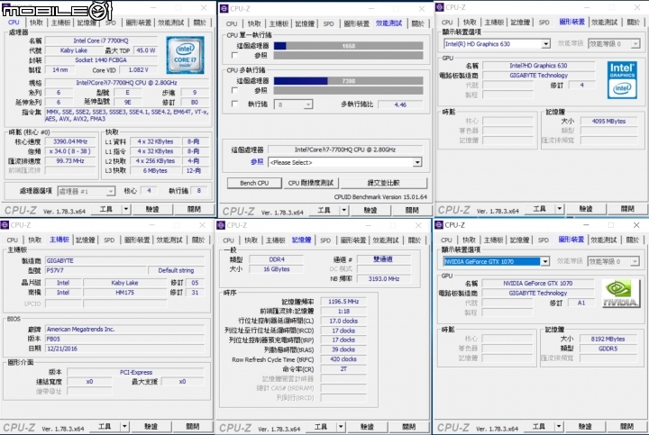Click the L3 cache value 6 MBytes
The width and height of the screenshot is (649, 435).
pyautogui.click(x=155, y=170)
